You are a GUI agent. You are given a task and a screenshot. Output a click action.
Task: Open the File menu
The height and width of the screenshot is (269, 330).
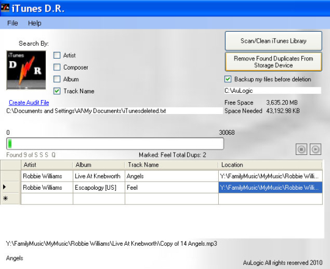[12, 23]
